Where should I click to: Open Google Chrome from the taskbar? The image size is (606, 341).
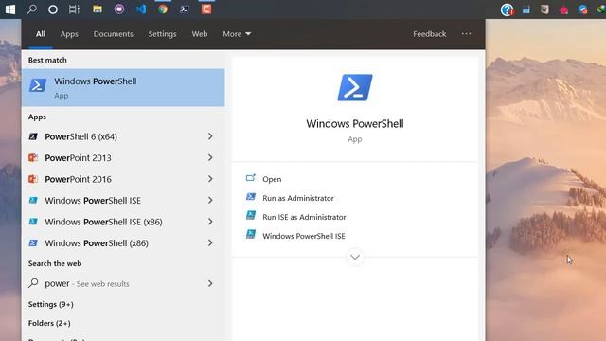163,9
